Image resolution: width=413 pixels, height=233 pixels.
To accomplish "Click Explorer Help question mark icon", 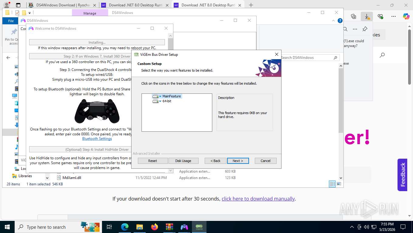I will (x=340, y=21).
